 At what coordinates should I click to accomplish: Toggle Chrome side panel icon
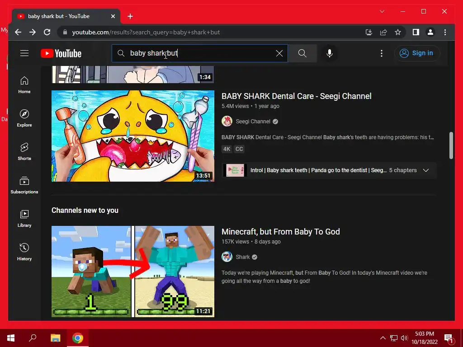416,32
